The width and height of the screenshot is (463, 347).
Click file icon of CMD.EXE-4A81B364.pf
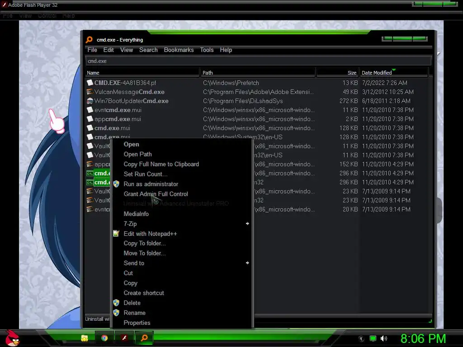pos(90,83)
